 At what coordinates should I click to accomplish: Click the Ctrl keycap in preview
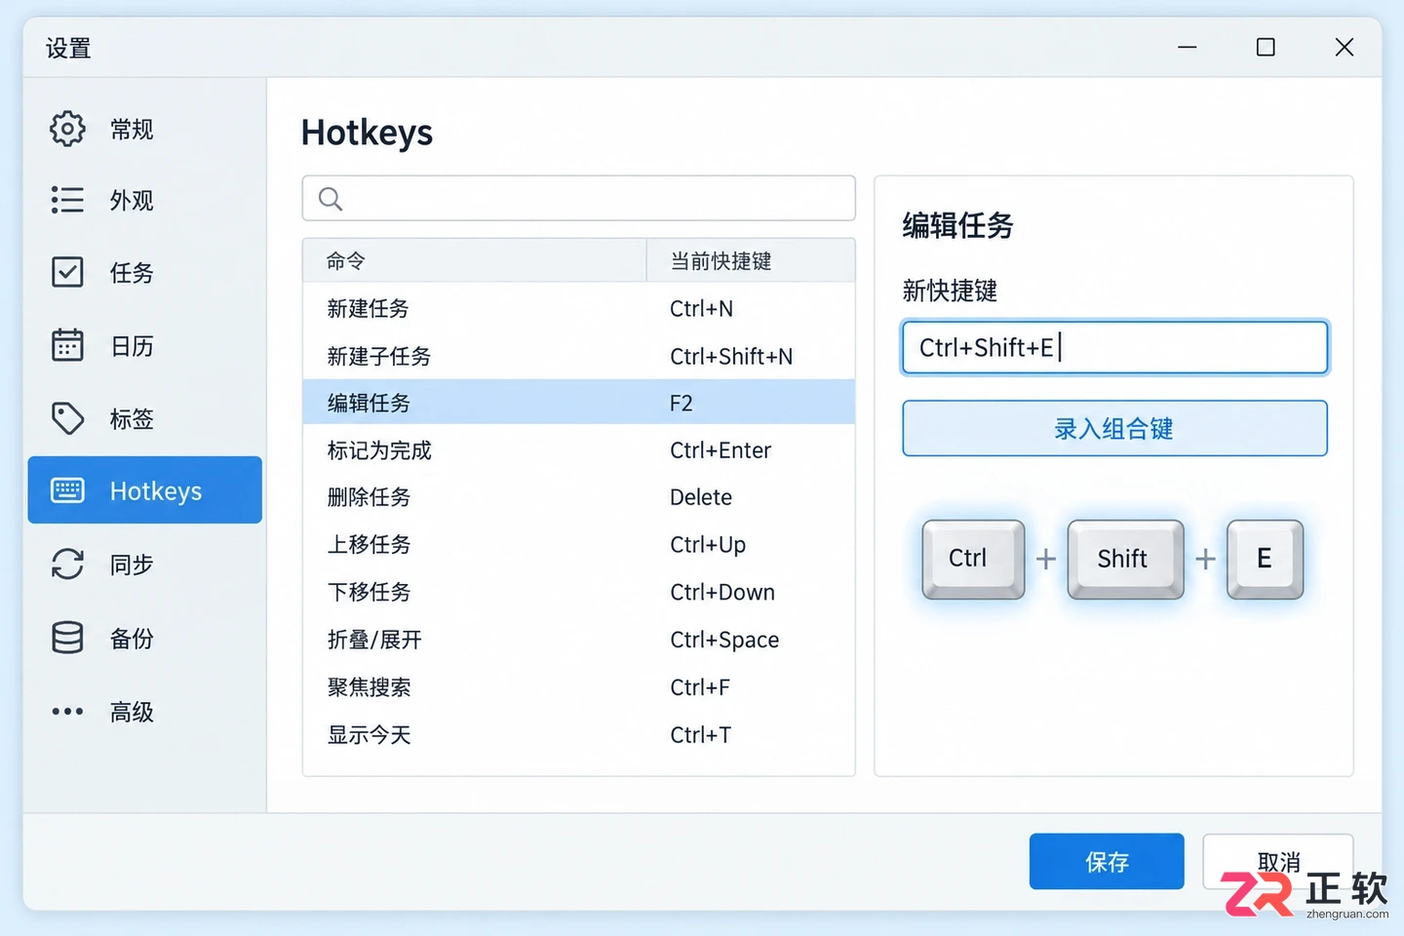pos(973,559)
